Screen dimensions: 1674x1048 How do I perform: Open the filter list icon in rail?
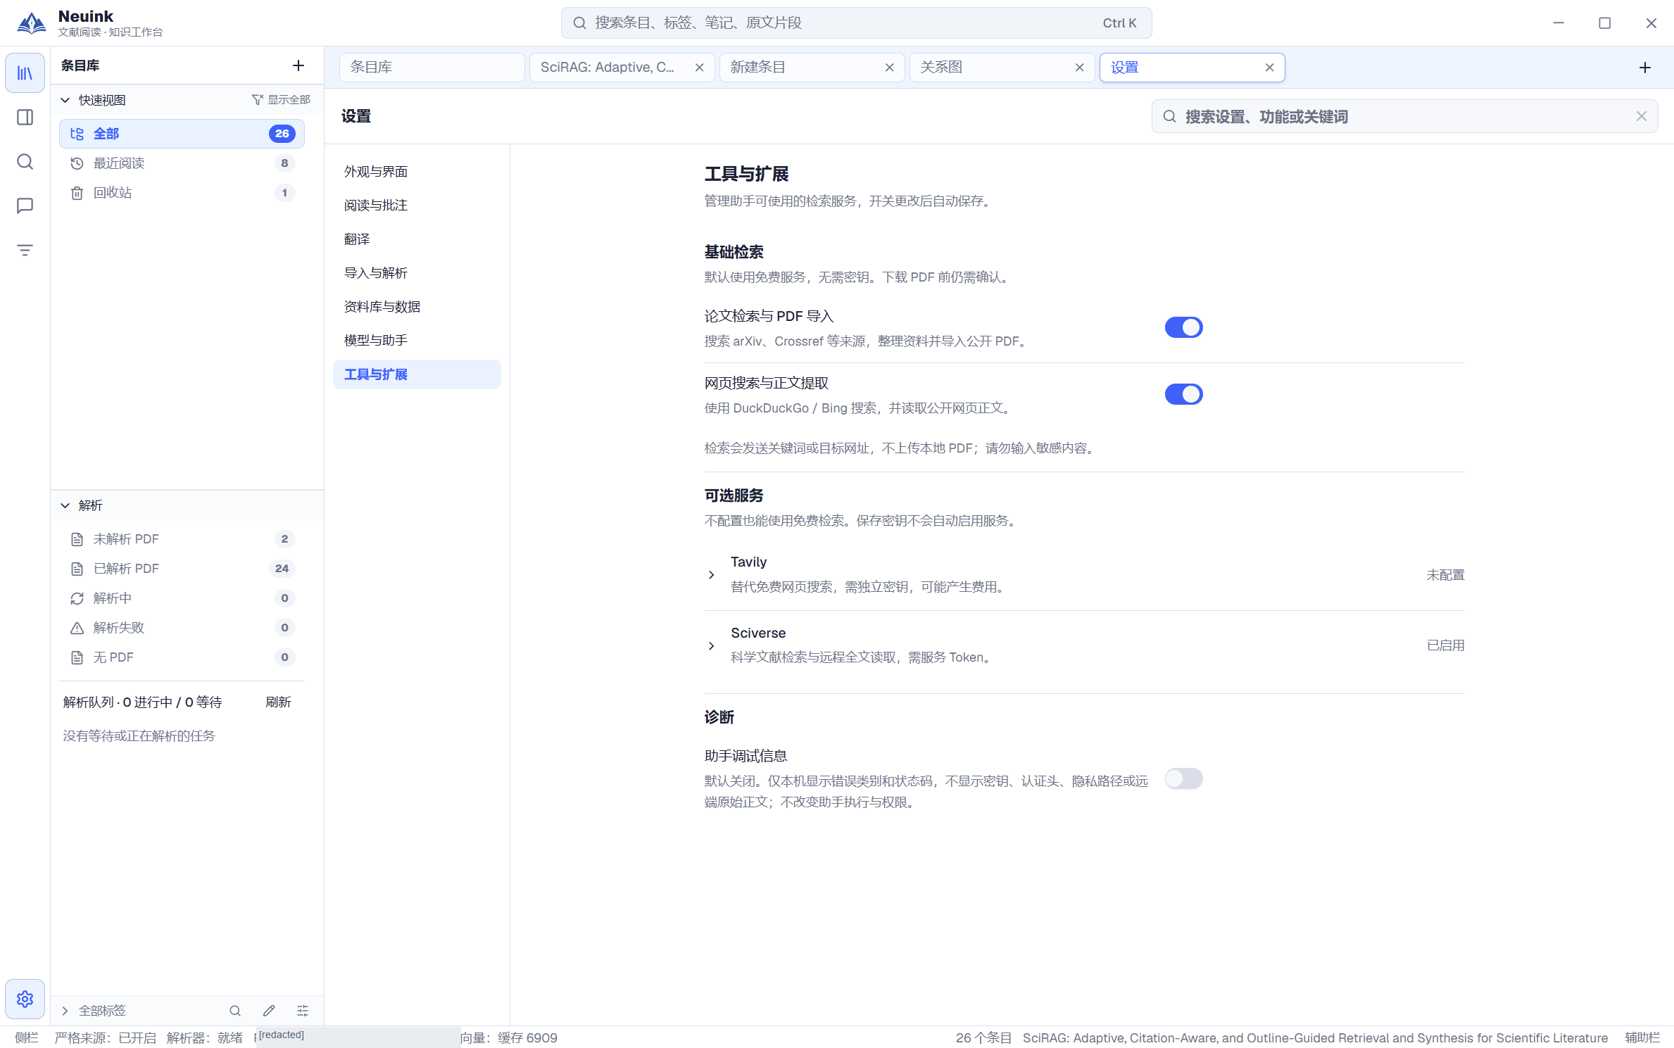click(x=25, y=250)
